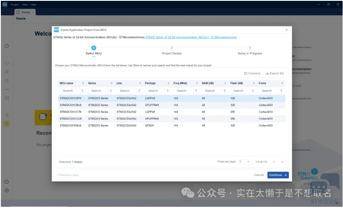343x208 pixels.
Task: Go to next page of MCU list
Action: 282,162
